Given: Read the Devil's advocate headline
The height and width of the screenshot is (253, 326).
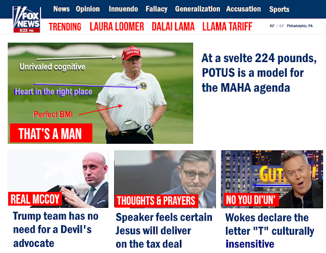Looking at the screenshot, I should 56,230.
